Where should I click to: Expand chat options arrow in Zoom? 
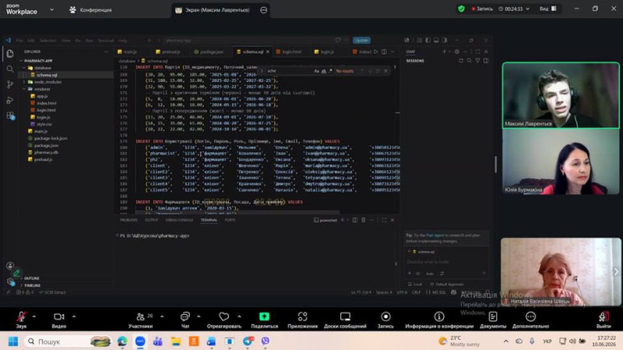click(x=199, y=316)
